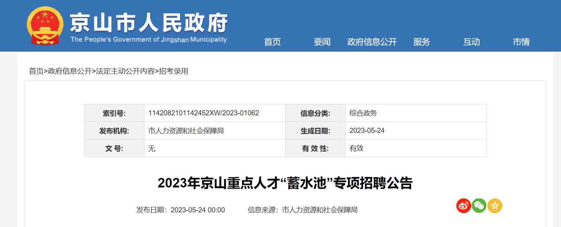Open the 法定主动公开内容 breadcrumb link
The image size is (561, 227).
pyautogui.click(x=125, y=71)
